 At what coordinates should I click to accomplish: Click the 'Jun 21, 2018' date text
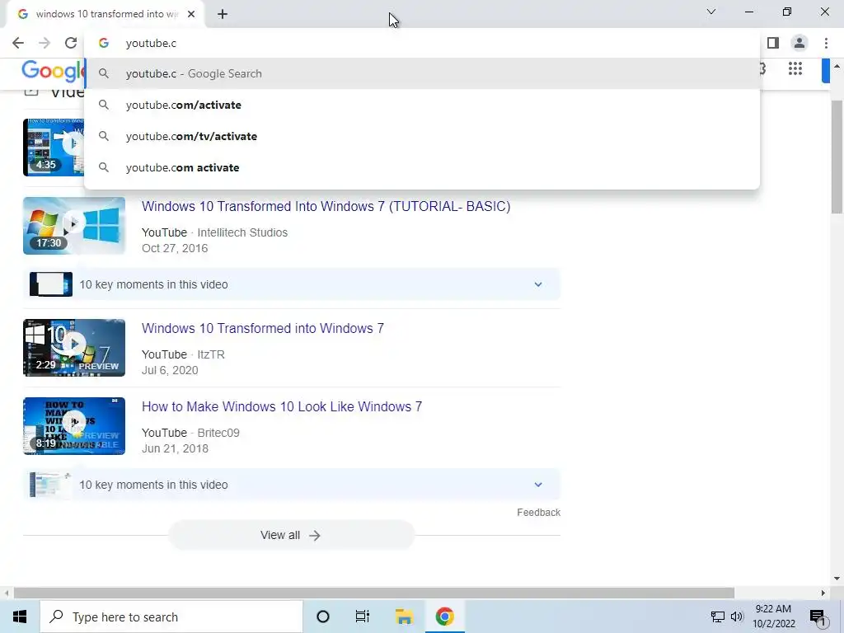click(x=175, y=448)
